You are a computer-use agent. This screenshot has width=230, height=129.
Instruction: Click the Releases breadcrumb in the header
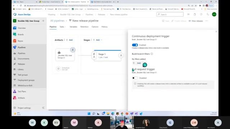point(101,14)
